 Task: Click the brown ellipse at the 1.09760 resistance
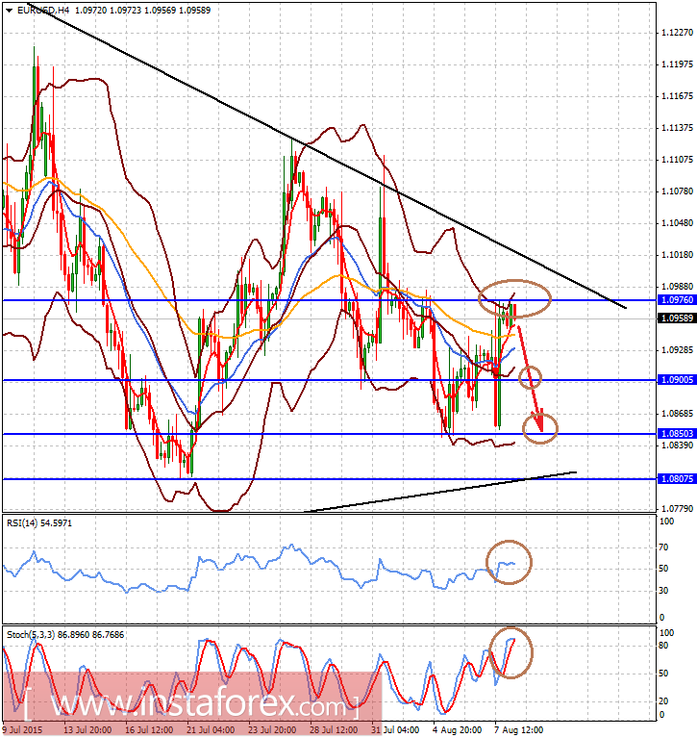(x=514, y=299)
